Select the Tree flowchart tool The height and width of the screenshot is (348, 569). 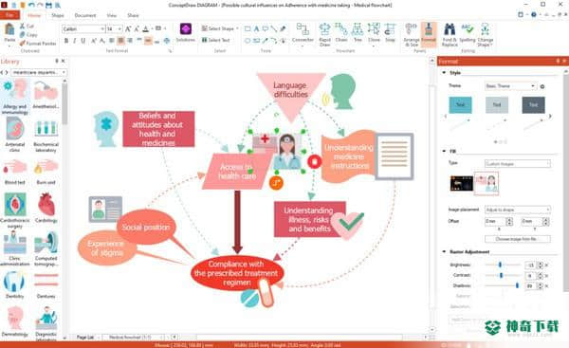pyautogui.click(x=358, y=32)
